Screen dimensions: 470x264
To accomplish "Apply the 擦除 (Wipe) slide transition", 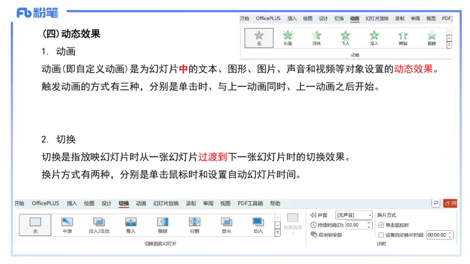I will pyautogui.click(x=163, y=225).
